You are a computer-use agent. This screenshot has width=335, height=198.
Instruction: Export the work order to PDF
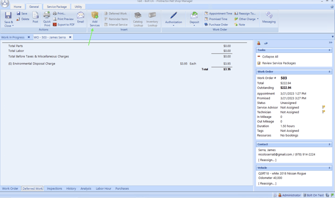pyautogui.click(x=63, y=24)
